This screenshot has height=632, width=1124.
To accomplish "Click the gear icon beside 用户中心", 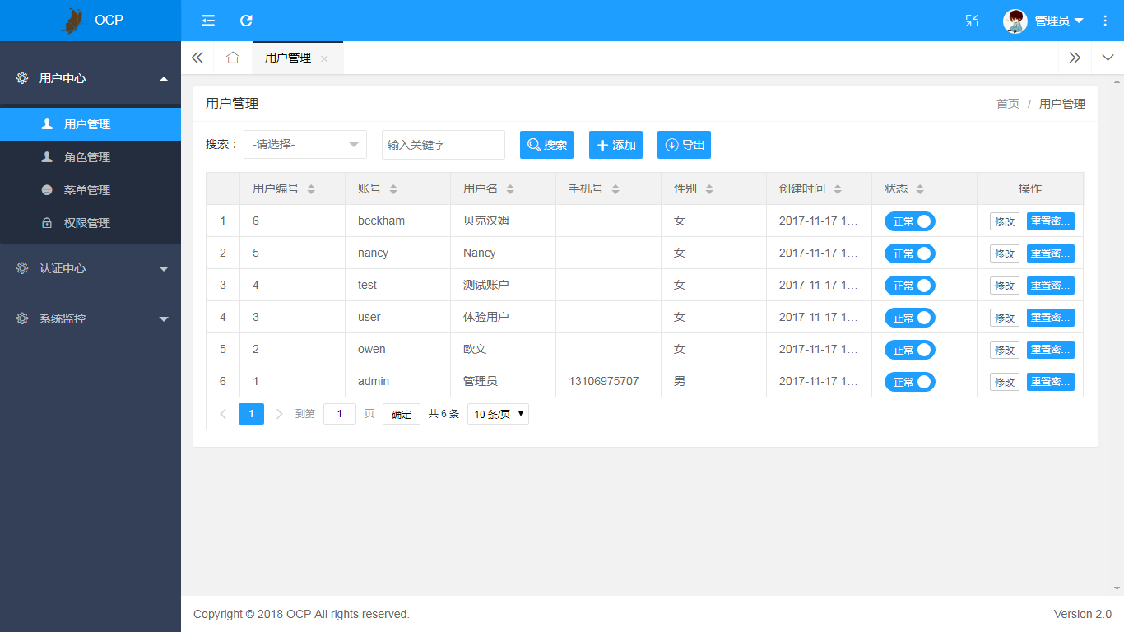I will click(22, 78).
